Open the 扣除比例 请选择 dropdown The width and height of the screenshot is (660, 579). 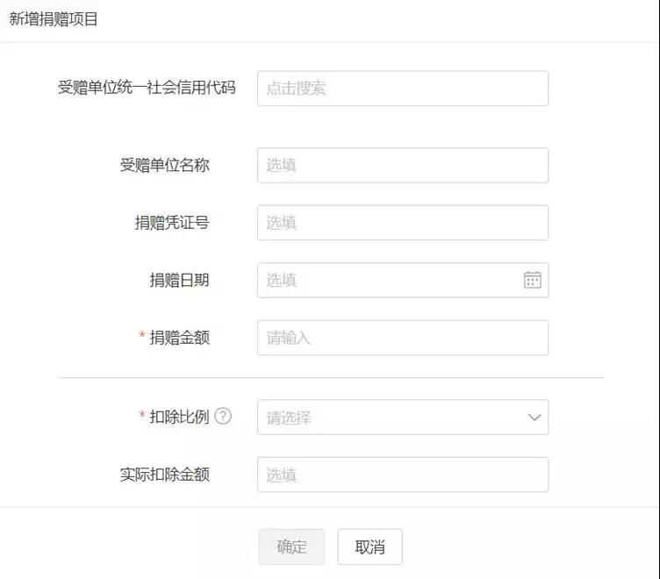pos(403,417)
